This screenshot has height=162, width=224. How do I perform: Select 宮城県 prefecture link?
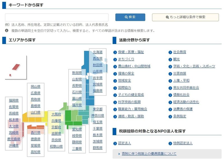[98, 84]
